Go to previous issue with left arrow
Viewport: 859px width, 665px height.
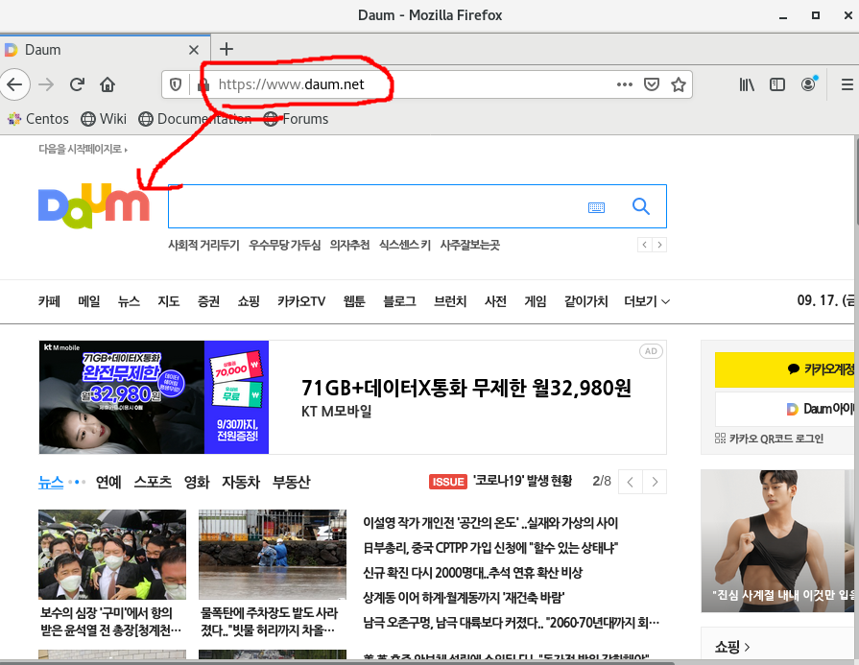(x=631, y=482)
